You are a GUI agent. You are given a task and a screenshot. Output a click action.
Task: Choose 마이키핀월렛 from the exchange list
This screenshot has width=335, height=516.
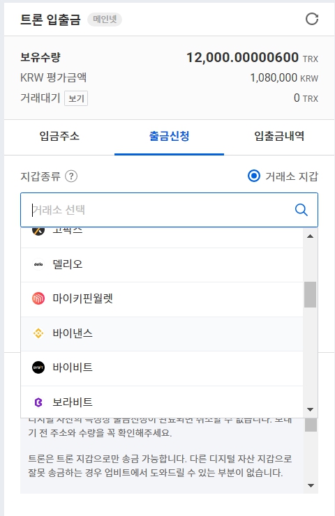tap(162, 299)
